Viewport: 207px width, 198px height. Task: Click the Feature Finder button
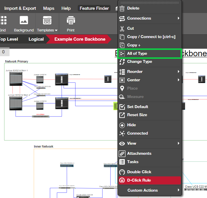94,8
